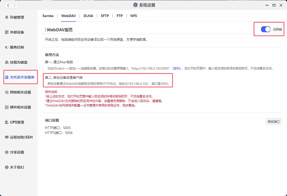Viewport: 287px width, 196px height.
Task: Go back using the left arrow button
Action: [8, 5]
